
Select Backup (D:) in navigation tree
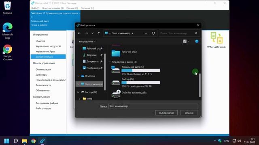tap(89, 92)
